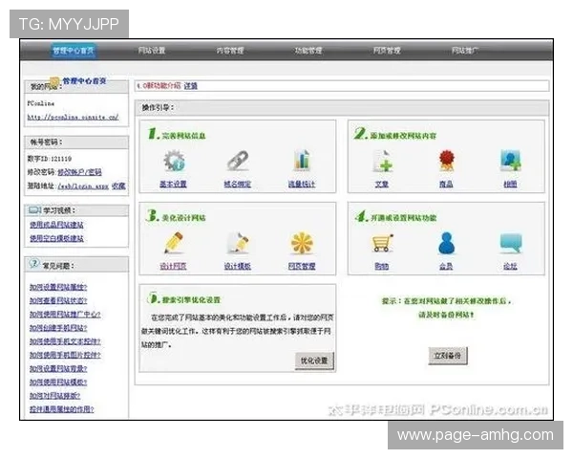
Task: Click the 域名绑定 chain link icon
Action: point(238,161)
